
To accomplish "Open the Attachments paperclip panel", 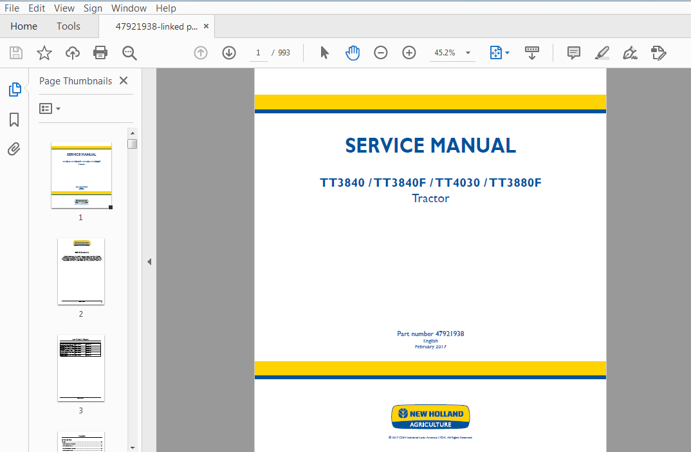I will point(14,149).
